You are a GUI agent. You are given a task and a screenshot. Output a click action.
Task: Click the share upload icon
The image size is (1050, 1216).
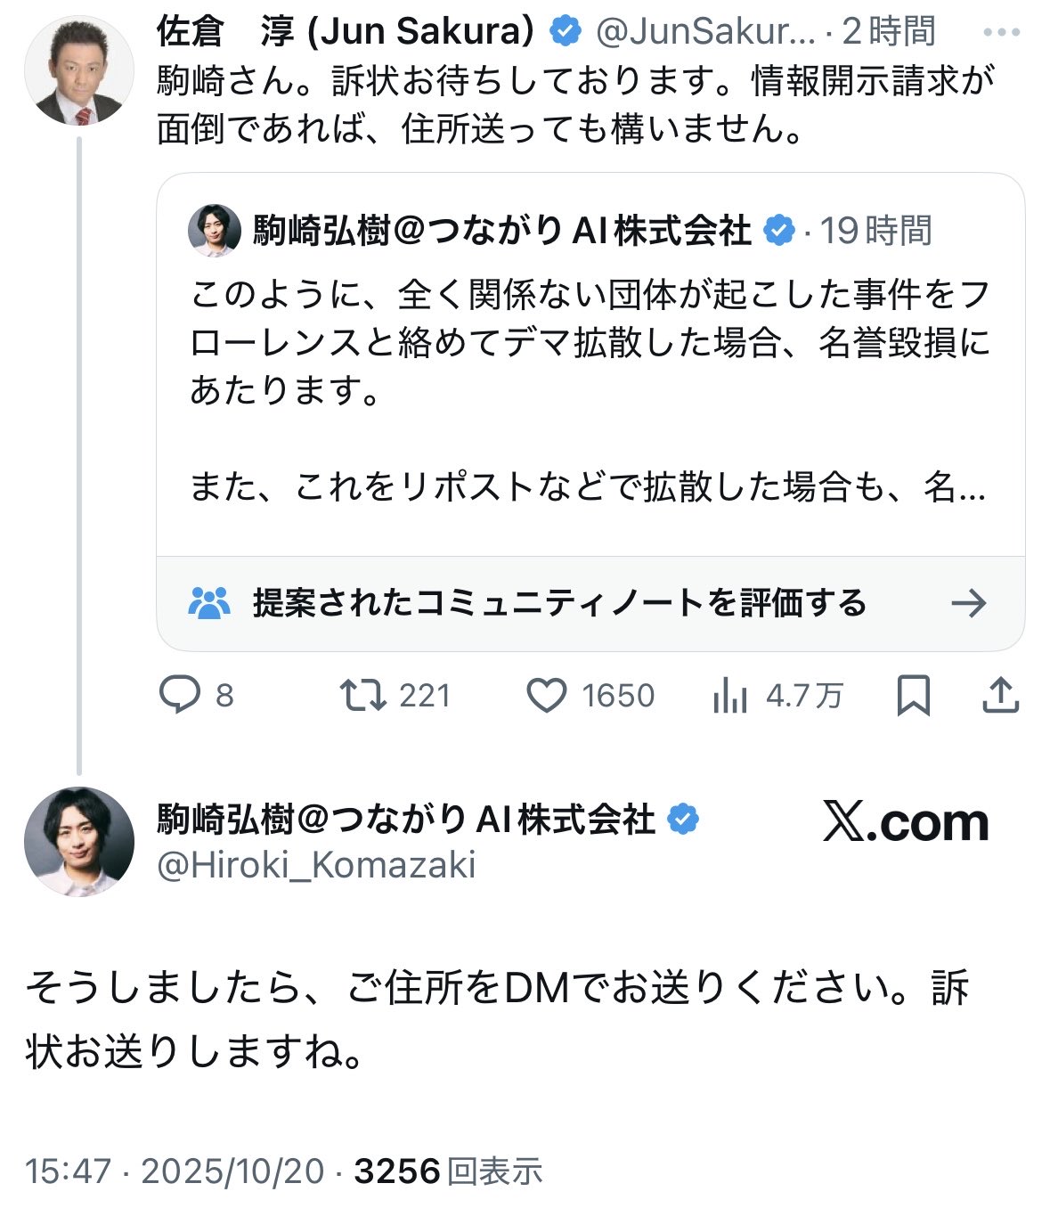pyautogui.click(x=1000, y=695)
